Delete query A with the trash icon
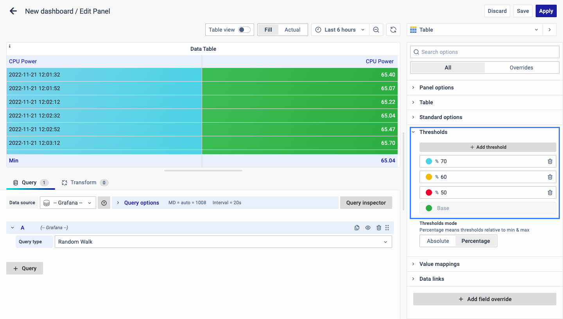Screen dimensions: 563x319 click(x=378, y=228)
